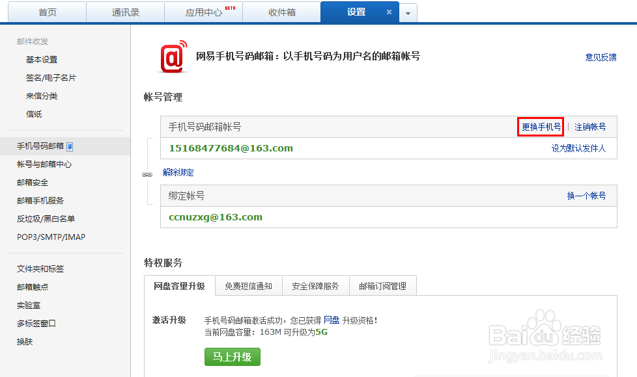This screenshot has width=637, height=377.
Task: Click the green 马上升级 button
Action: pyautogui.click(x=233, y=357)
